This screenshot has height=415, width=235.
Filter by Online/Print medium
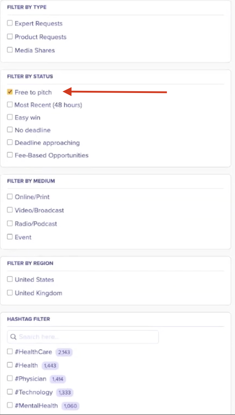tap(10, 197)
